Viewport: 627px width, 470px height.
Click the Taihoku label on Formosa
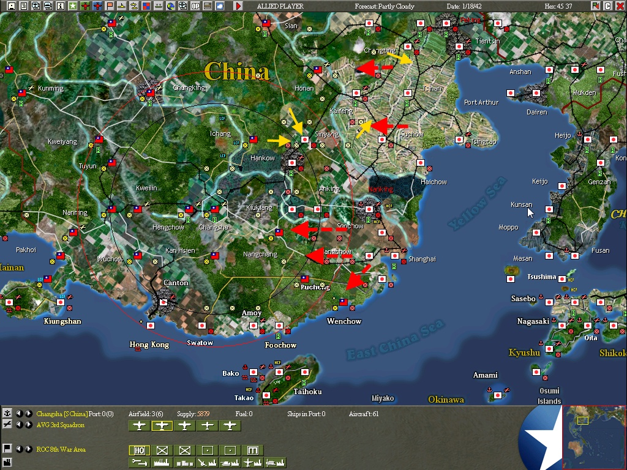point(307,392)
